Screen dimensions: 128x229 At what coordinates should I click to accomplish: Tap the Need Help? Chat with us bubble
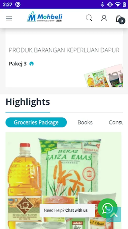[x=66, y=210]
